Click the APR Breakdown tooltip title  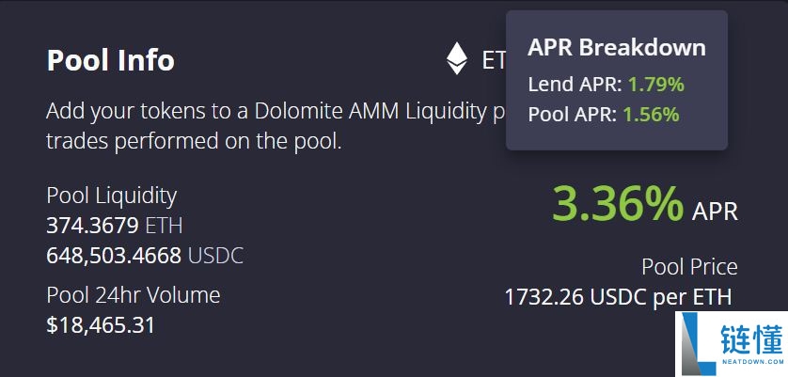click(x=616, y=47)
